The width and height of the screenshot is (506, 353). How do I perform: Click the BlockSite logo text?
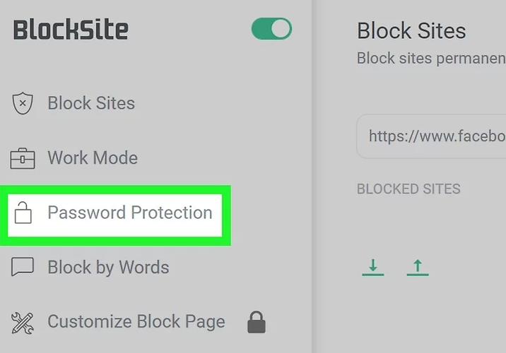point(71,30)
